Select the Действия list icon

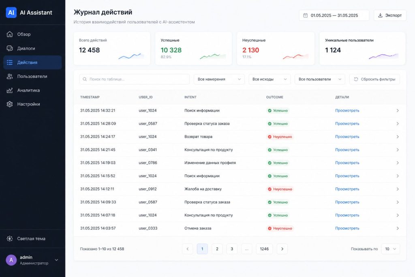point(10,62)
